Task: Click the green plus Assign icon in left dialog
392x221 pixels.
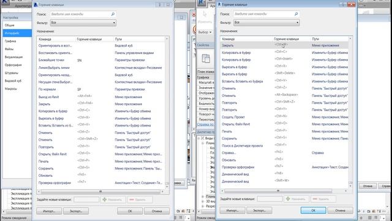Action: pyautogui.click(x=105, y=200)
